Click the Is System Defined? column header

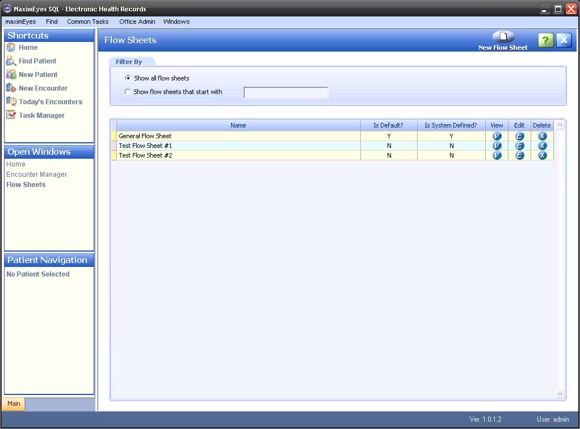(451, 125)
